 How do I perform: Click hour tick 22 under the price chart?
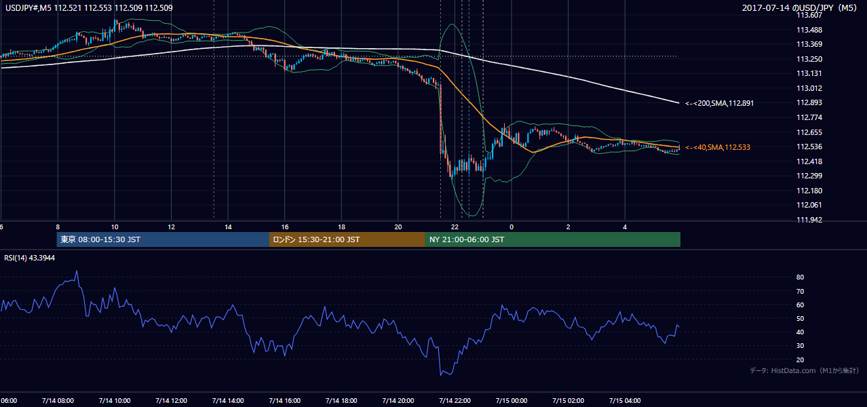pos(455,227)
